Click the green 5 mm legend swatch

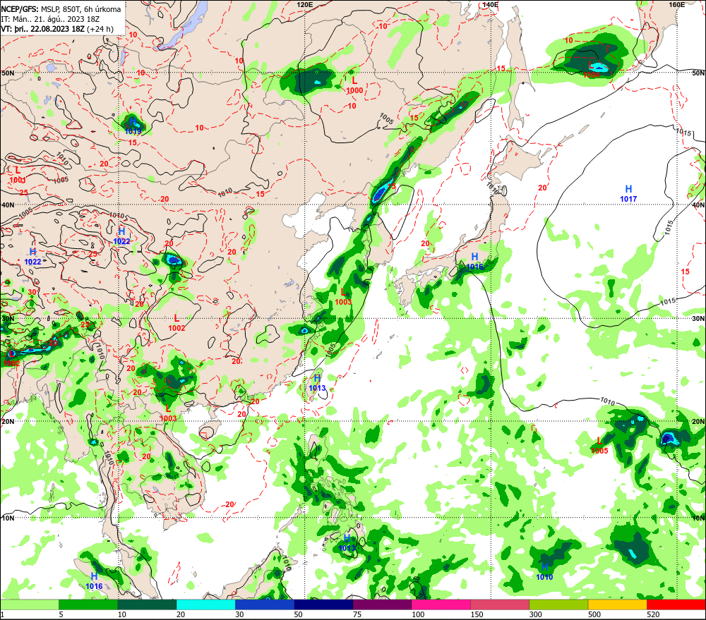pyautogui.click(x=88, y=604)
